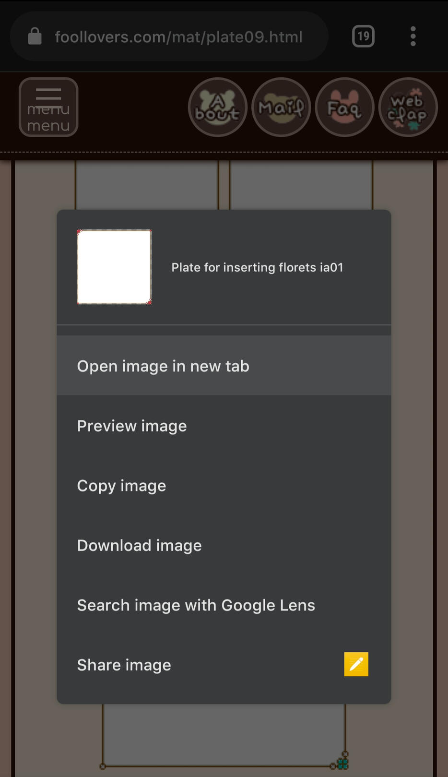Tap the gray plate frame beneath the menu
This screenshot has height=777, width=448.
[x=224, y=735]
